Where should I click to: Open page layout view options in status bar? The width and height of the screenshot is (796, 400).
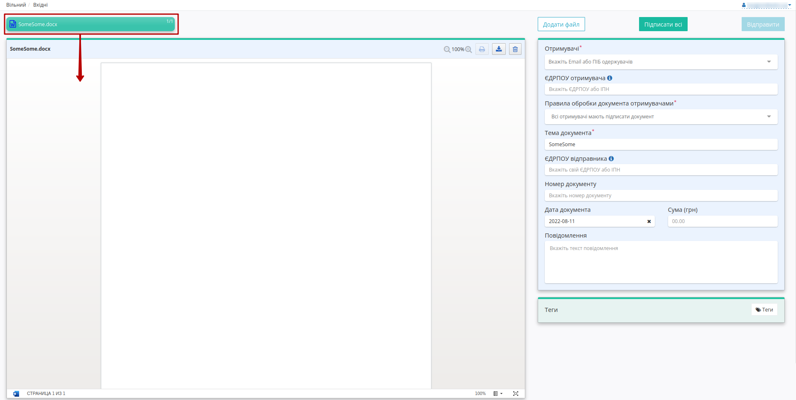(498, 393)
